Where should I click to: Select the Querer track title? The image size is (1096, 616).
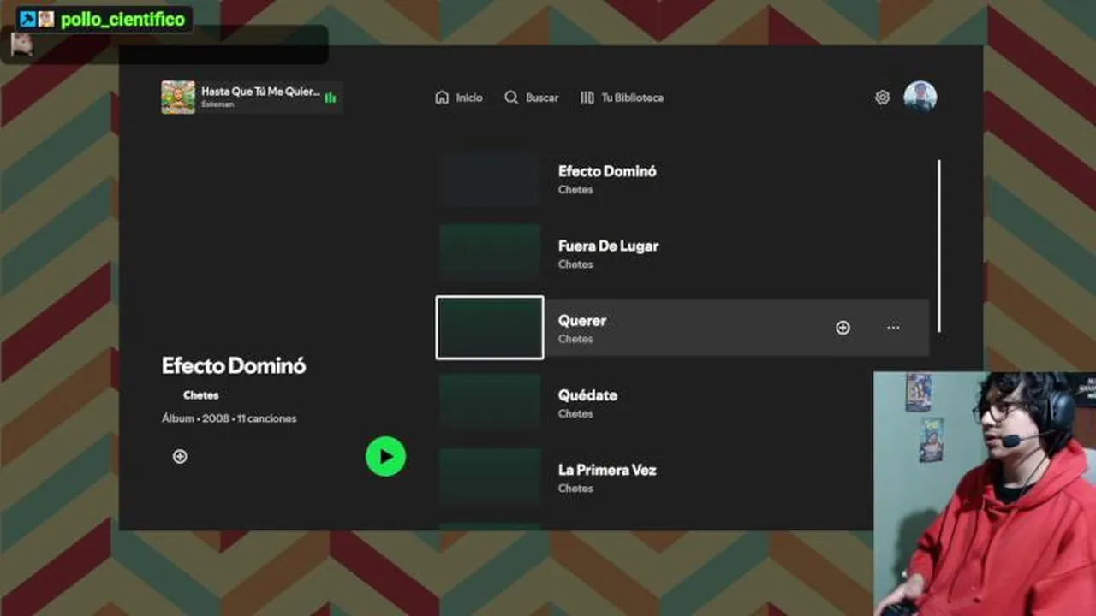pos(582,321)
